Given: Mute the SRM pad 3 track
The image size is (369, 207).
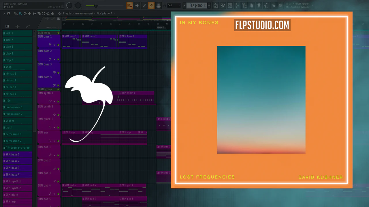Looking at the screenshot, I should click(x=58, y=181).
